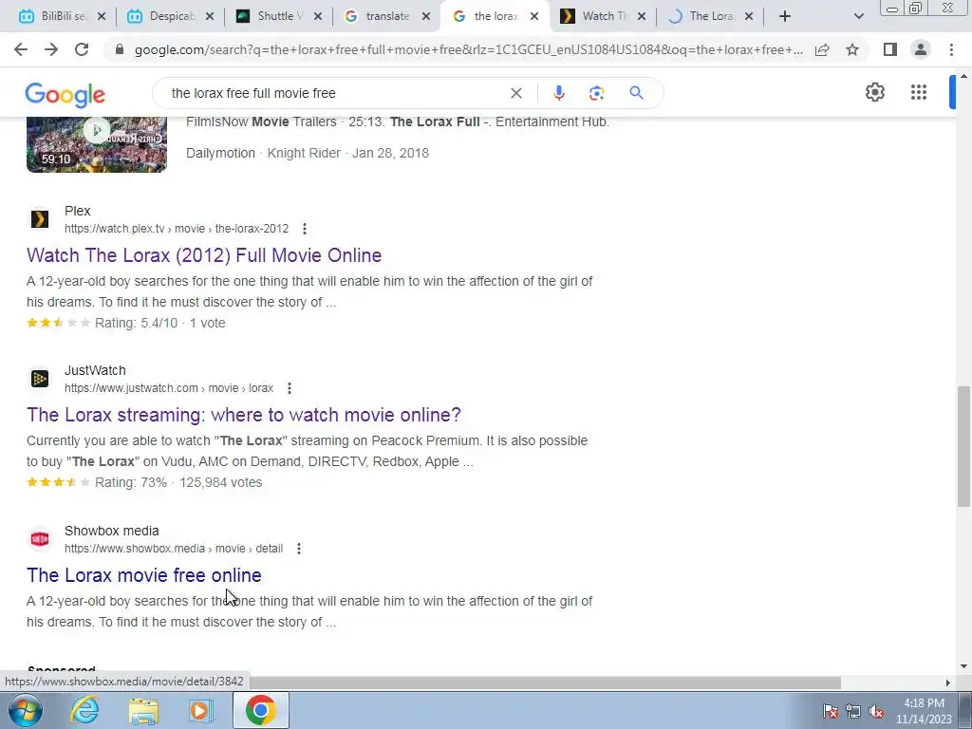Open the Chrome profile avatar
Screen dimensions: 972x729
921,49
